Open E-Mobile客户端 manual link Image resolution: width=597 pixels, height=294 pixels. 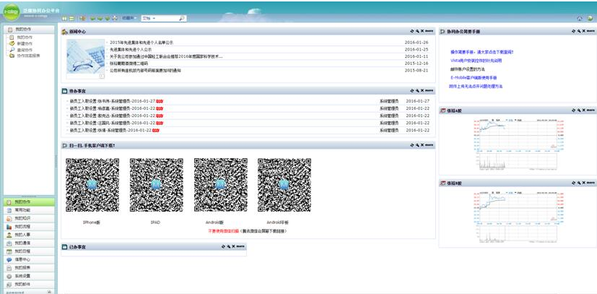(474, 77)
